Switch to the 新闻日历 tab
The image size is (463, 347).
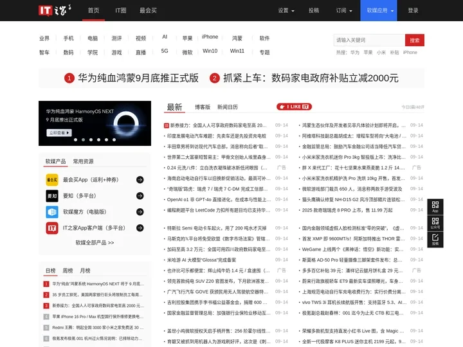pyautogui.click(x=228, y=107)
